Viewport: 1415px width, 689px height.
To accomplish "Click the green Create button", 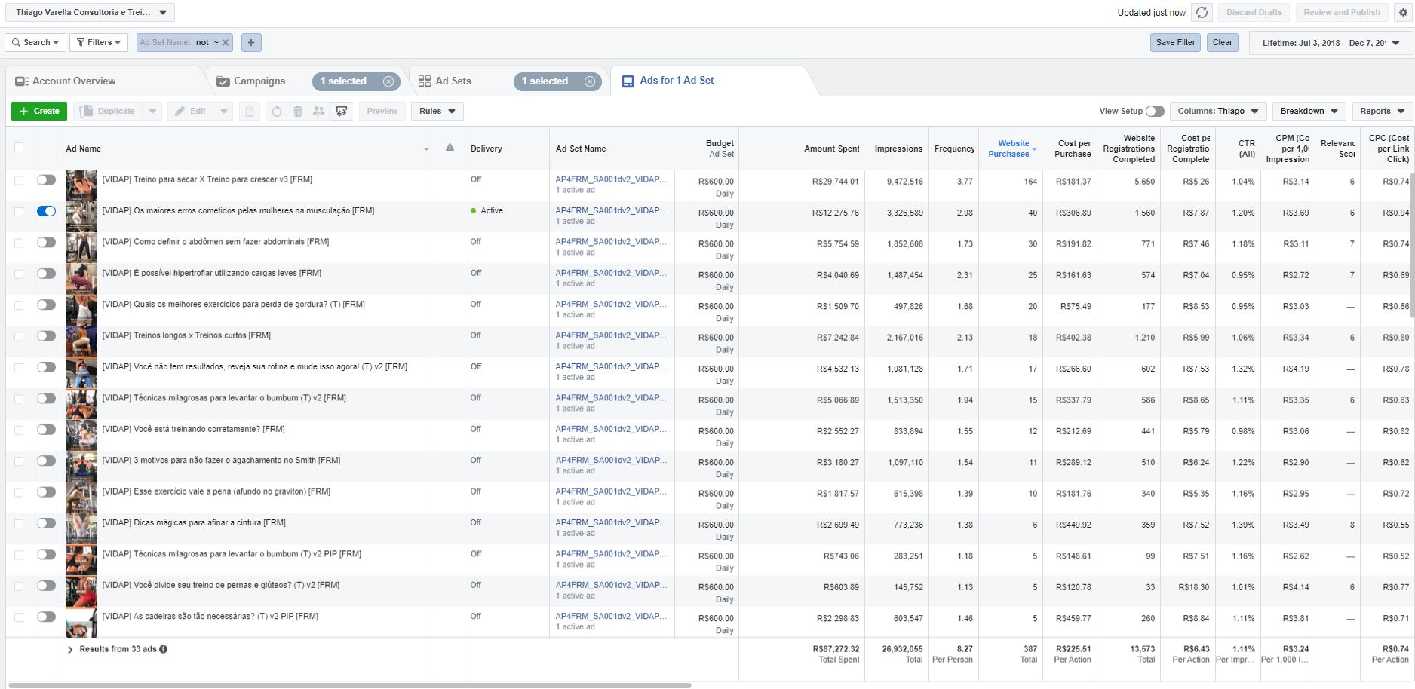I will pyautogui.click(x=39, y=111).
